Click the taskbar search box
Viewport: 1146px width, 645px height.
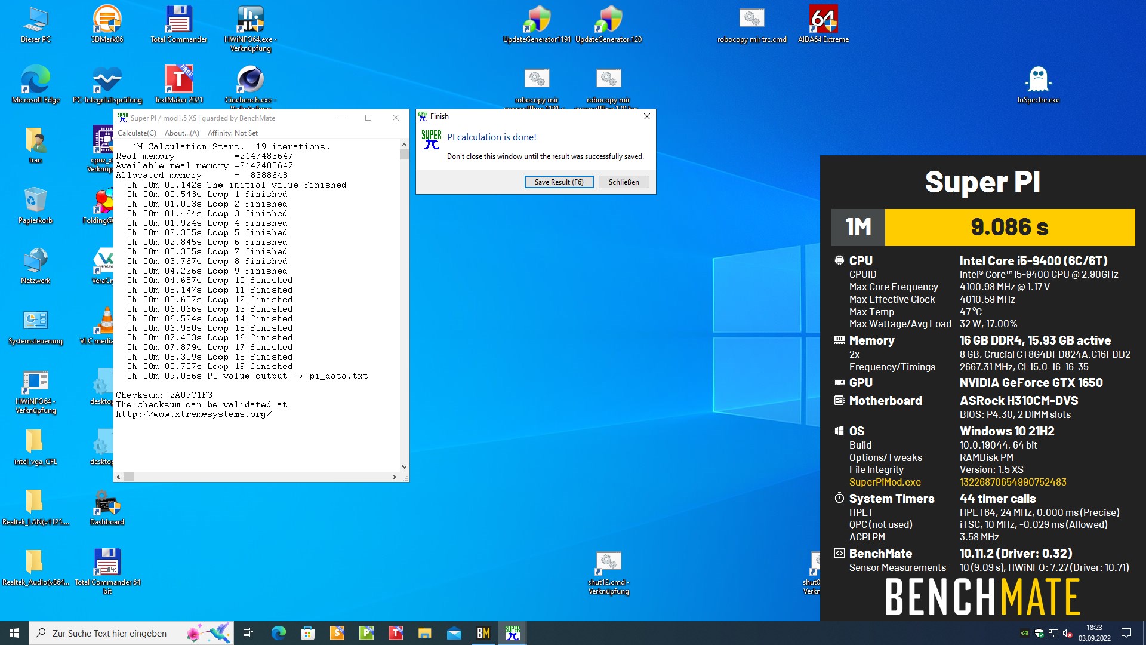(x=131, y=633)
